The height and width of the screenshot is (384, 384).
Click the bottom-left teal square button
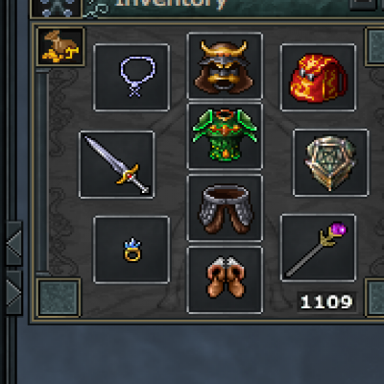point(59,298)
